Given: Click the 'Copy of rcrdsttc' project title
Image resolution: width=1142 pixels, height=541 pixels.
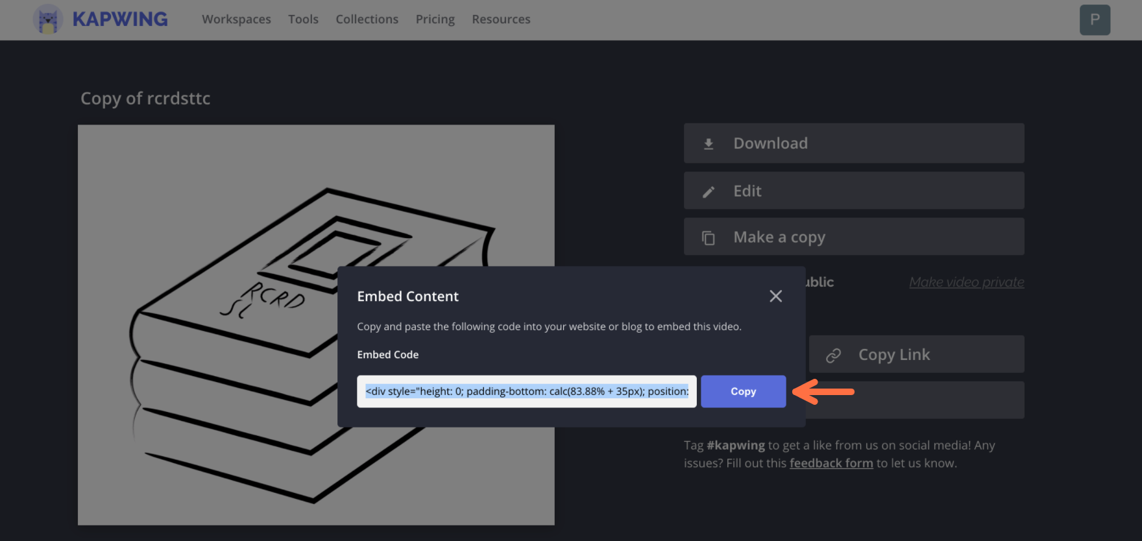Looking at the screenshot, I should coord(145,99).
